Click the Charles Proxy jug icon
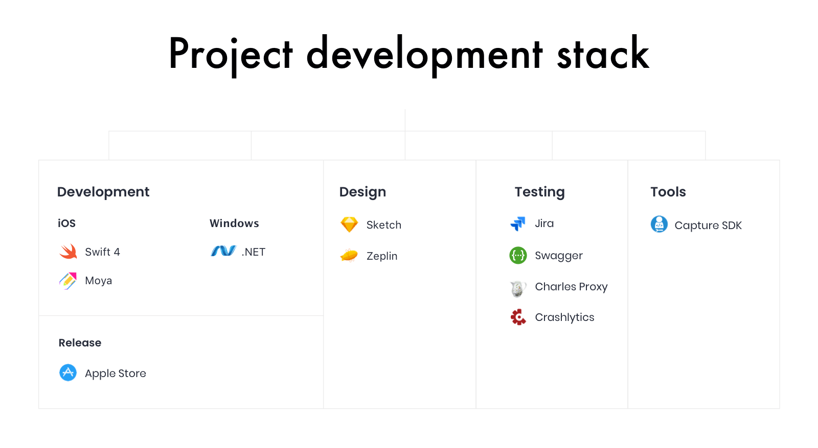Viewport: 818px width, 448px height. (x=518, y=288)
